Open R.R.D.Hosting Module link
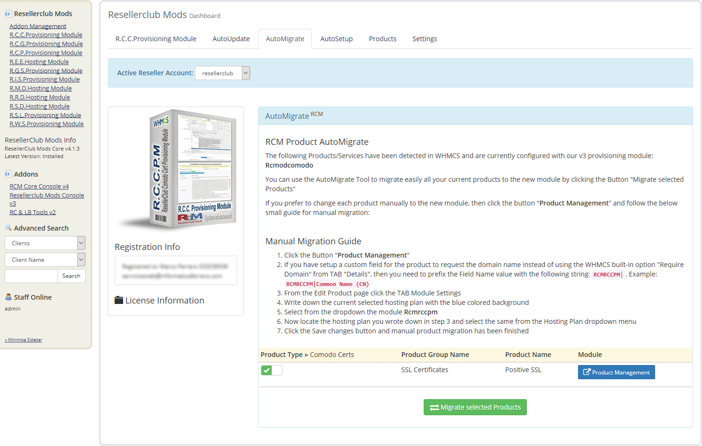702x446 pixels. [40, 98]
